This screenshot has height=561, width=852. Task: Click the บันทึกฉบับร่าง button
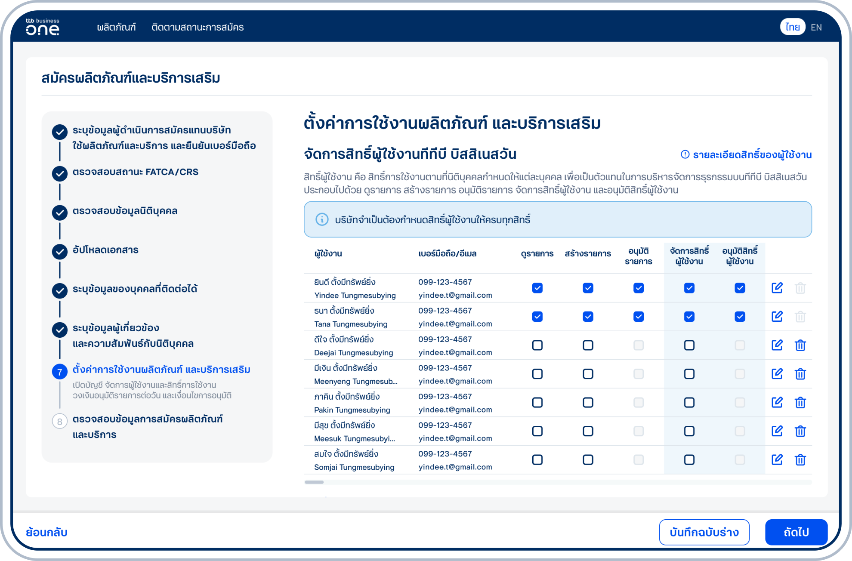coord(704,532)
